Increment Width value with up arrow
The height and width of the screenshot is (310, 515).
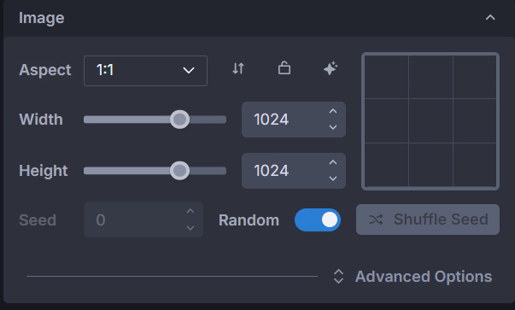click(333, 111)
